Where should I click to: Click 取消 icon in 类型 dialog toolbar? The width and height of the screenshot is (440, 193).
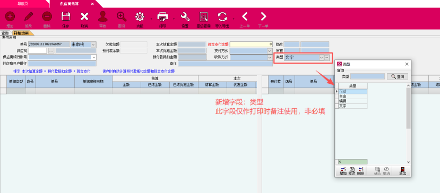[x=386, y=169]
